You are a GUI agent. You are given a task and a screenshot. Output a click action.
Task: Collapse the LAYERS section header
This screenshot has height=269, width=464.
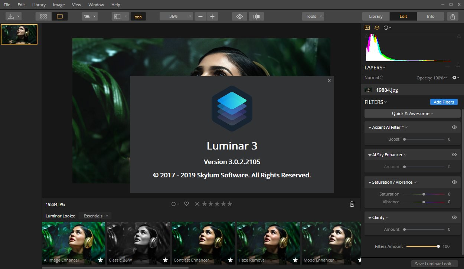(375, 68)
